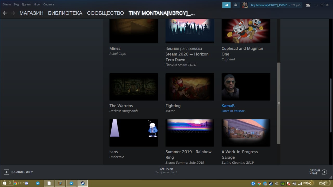
Task: Select A Work-in-Progress Garage thumbnail
Action: 246,133
